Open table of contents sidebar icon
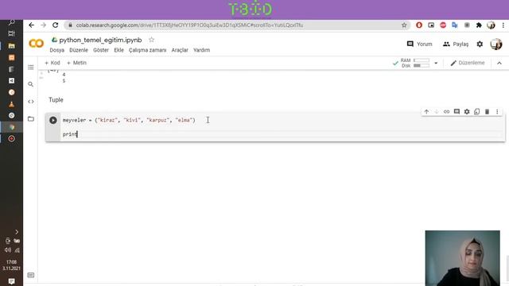Image resolution: width=509 pixels, height=286 pixels. (x=31, y=67)
